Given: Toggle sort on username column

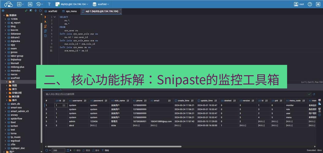Looking at the screenshot, I should coord(85,101).
